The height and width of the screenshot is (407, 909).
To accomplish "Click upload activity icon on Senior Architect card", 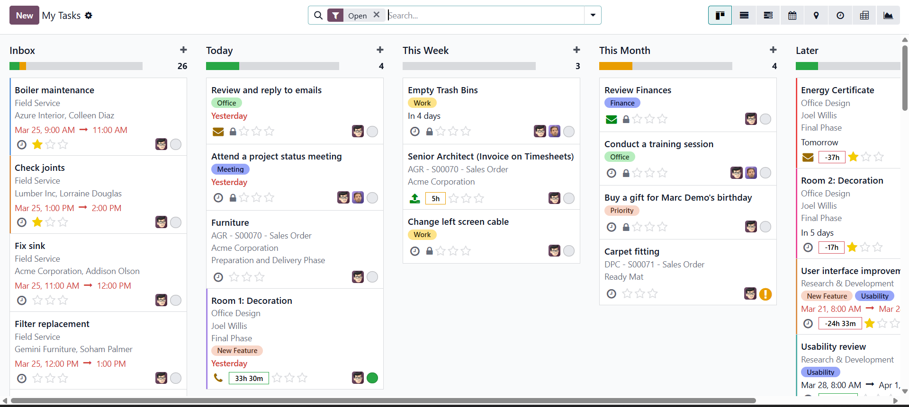I will tap(414, 198).
